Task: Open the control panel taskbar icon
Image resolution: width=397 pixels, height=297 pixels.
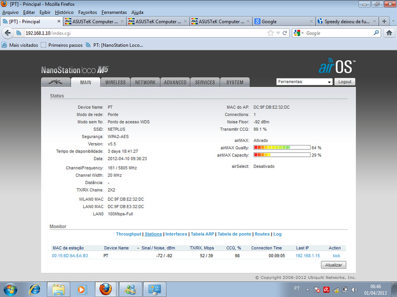Action: coord(154,289)
